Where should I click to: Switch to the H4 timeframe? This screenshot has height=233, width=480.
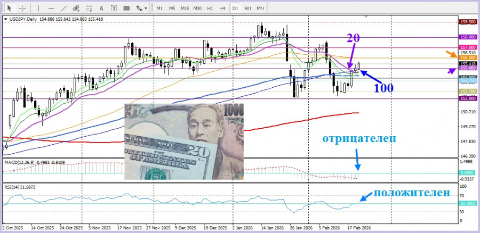coord(222,8)
